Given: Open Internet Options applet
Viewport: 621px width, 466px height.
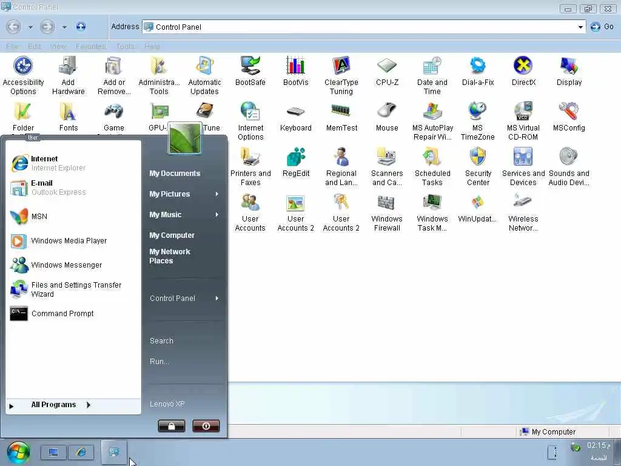Looking at the screenshot, I should [x=250, y=121].
